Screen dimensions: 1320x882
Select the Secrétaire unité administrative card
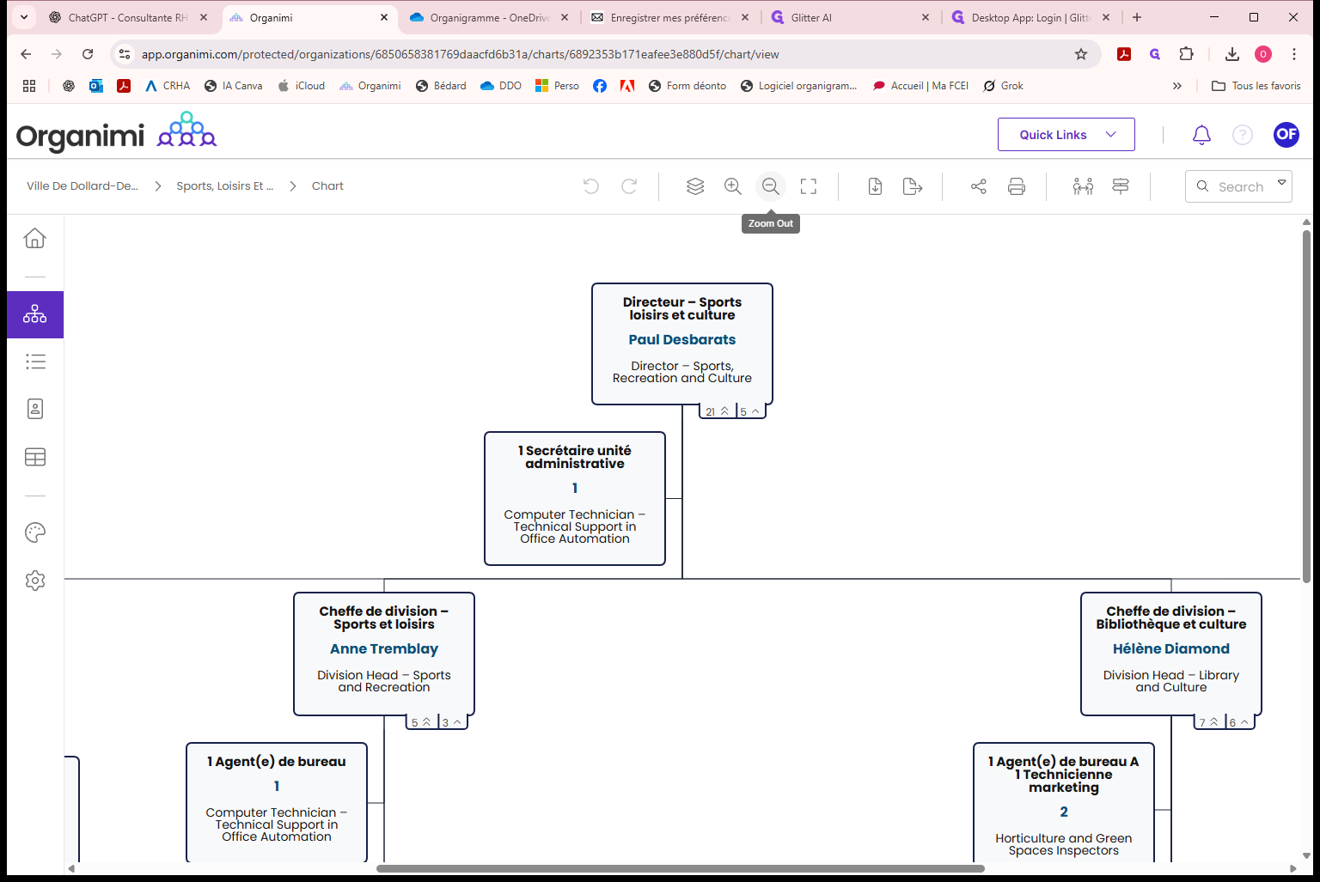point(575,498)
